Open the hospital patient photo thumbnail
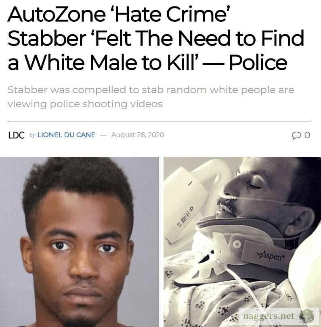 pos(242,242)
